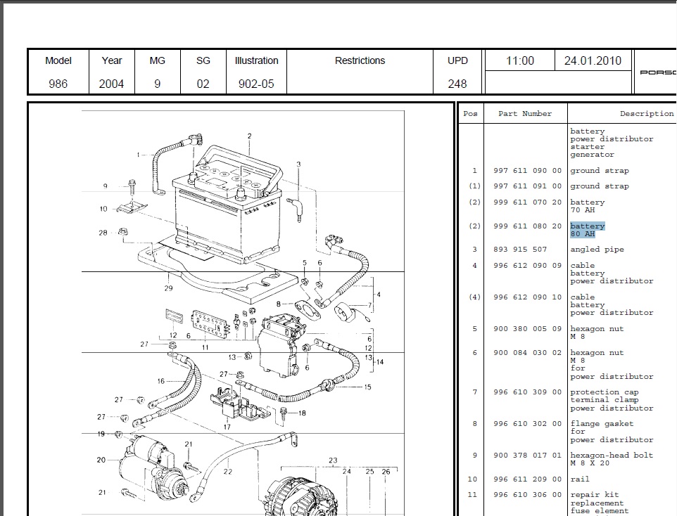This screenshot has width=677, height=516.
Task: Select part number 997 611 090 00
Action: (x=527, y=171)
